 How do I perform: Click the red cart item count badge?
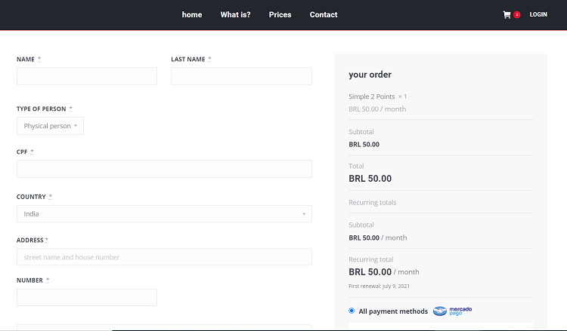point(517,15)
